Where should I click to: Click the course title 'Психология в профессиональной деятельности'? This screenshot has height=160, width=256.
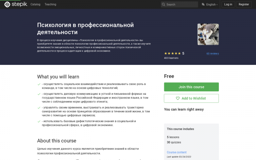[85, 29]
